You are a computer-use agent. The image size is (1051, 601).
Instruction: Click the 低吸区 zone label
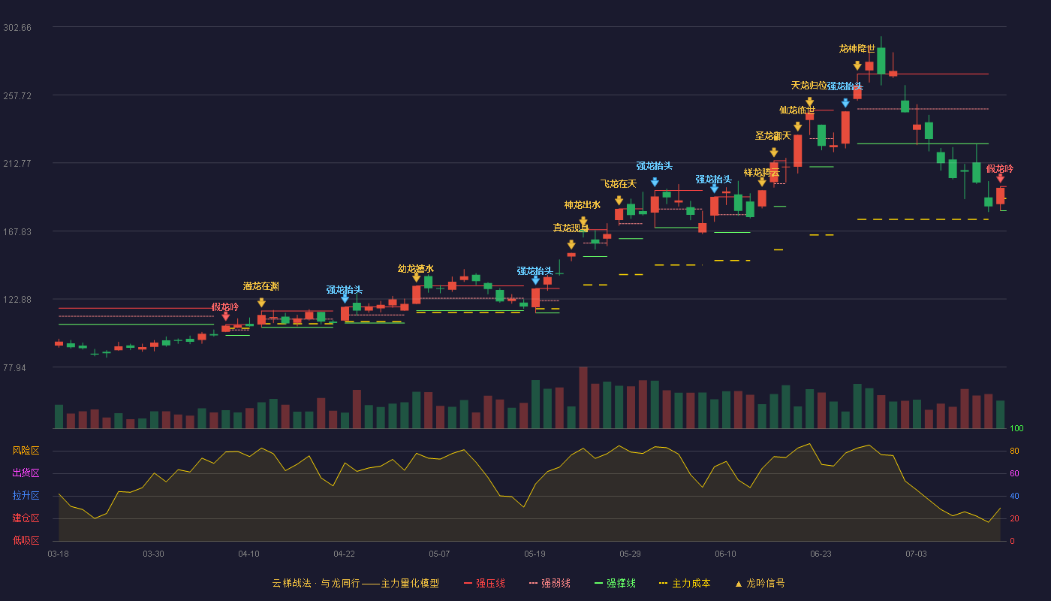coord(26,540)
